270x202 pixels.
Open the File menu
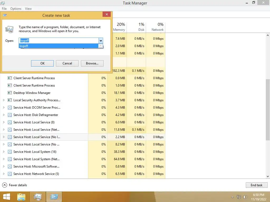coord(4,9)
